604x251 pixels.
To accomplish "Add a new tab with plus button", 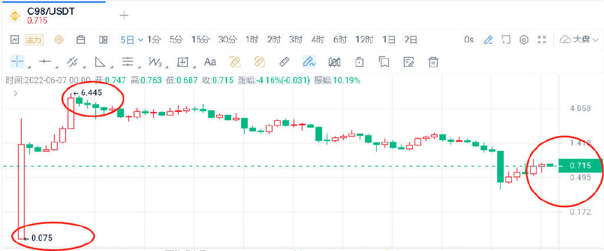I will tap(124, 15).
